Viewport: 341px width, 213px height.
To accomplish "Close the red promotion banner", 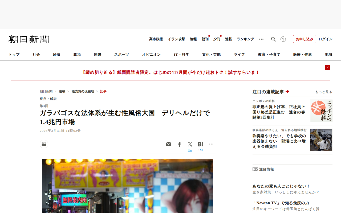I will pyautogui.click(x=327, y=67).
